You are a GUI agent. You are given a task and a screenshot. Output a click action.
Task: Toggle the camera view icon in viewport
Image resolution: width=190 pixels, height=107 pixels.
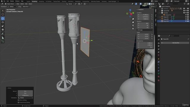[x=133, y=25]
